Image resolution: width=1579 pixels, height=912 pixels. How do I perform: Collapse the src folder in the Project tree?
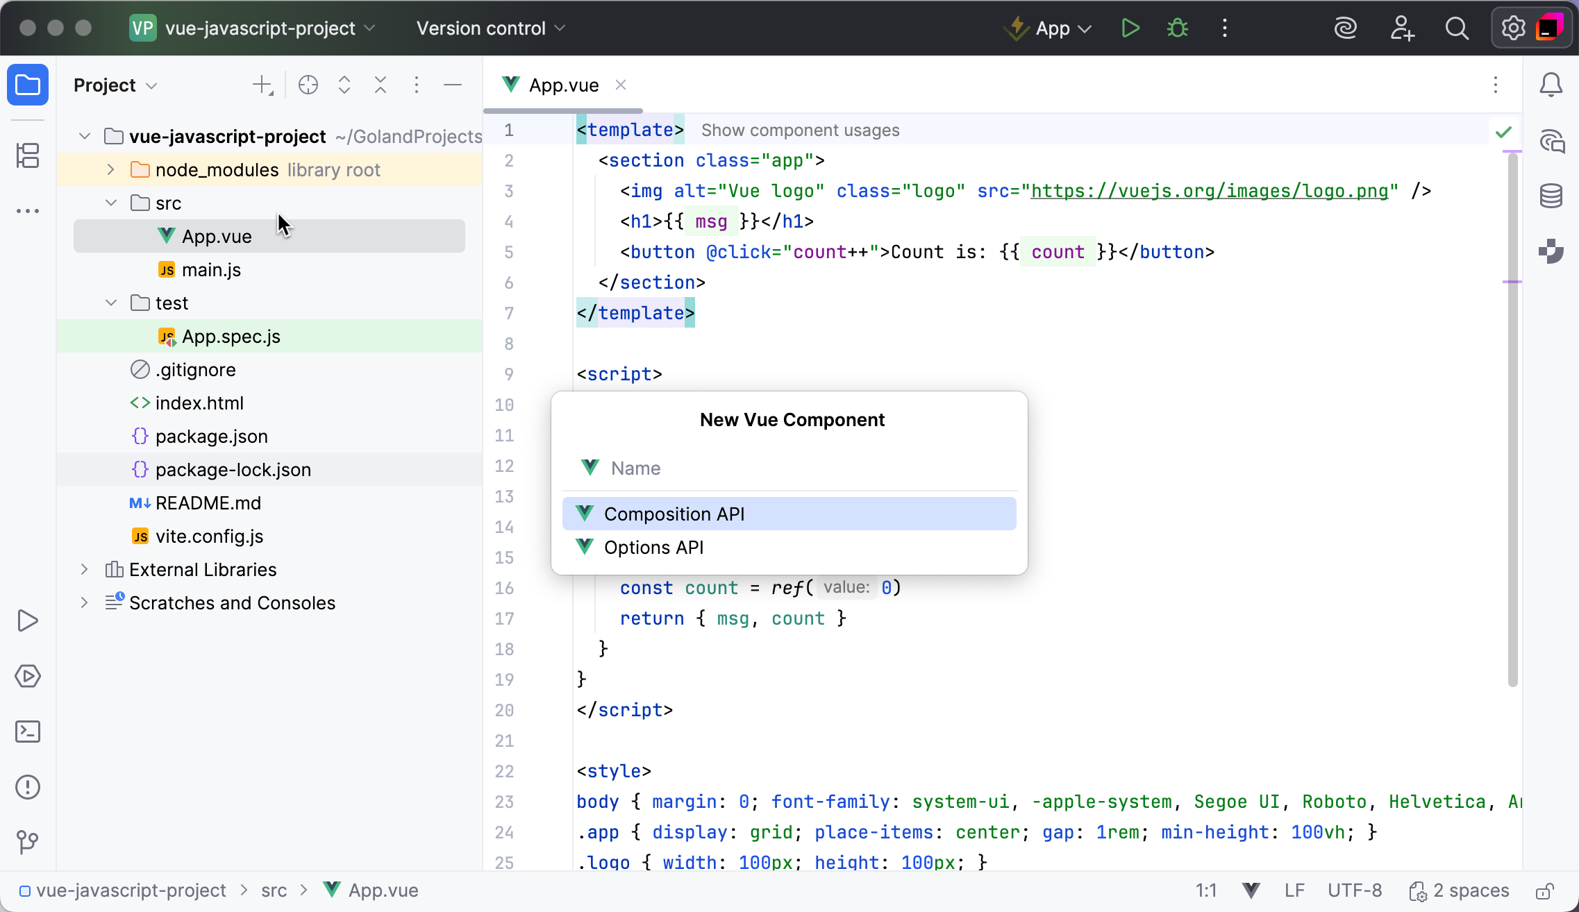[110, 203]
